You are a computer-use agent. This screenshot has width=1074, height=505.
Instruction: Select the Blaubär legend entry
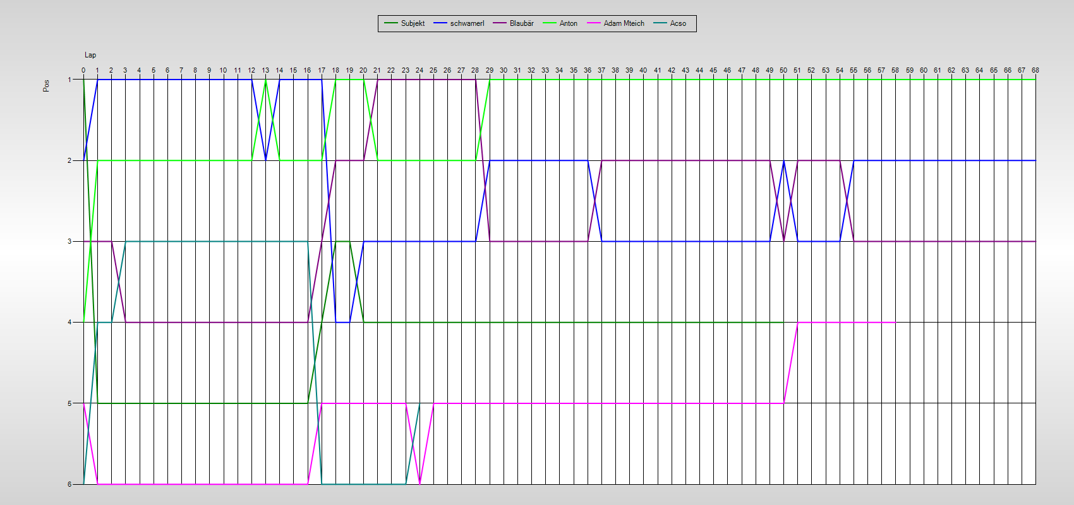pos(513,23)
